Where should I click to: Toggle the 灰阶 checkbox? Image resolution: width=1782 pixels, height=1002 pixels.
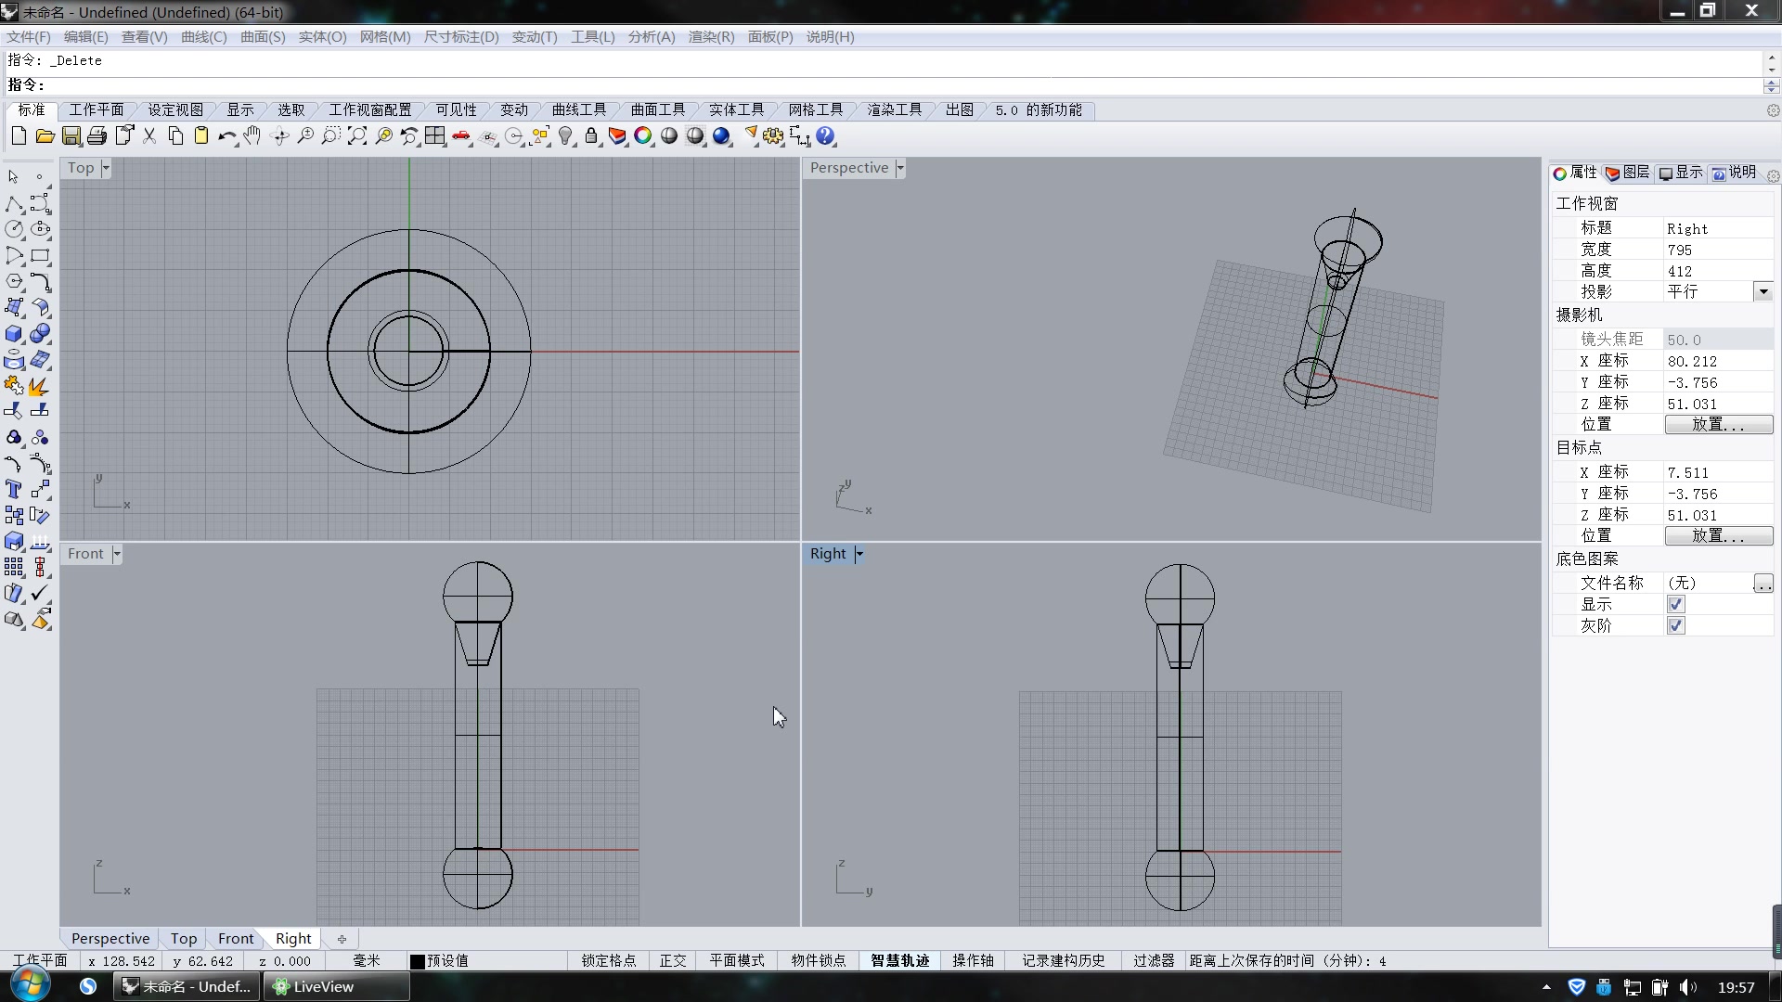1675,626
